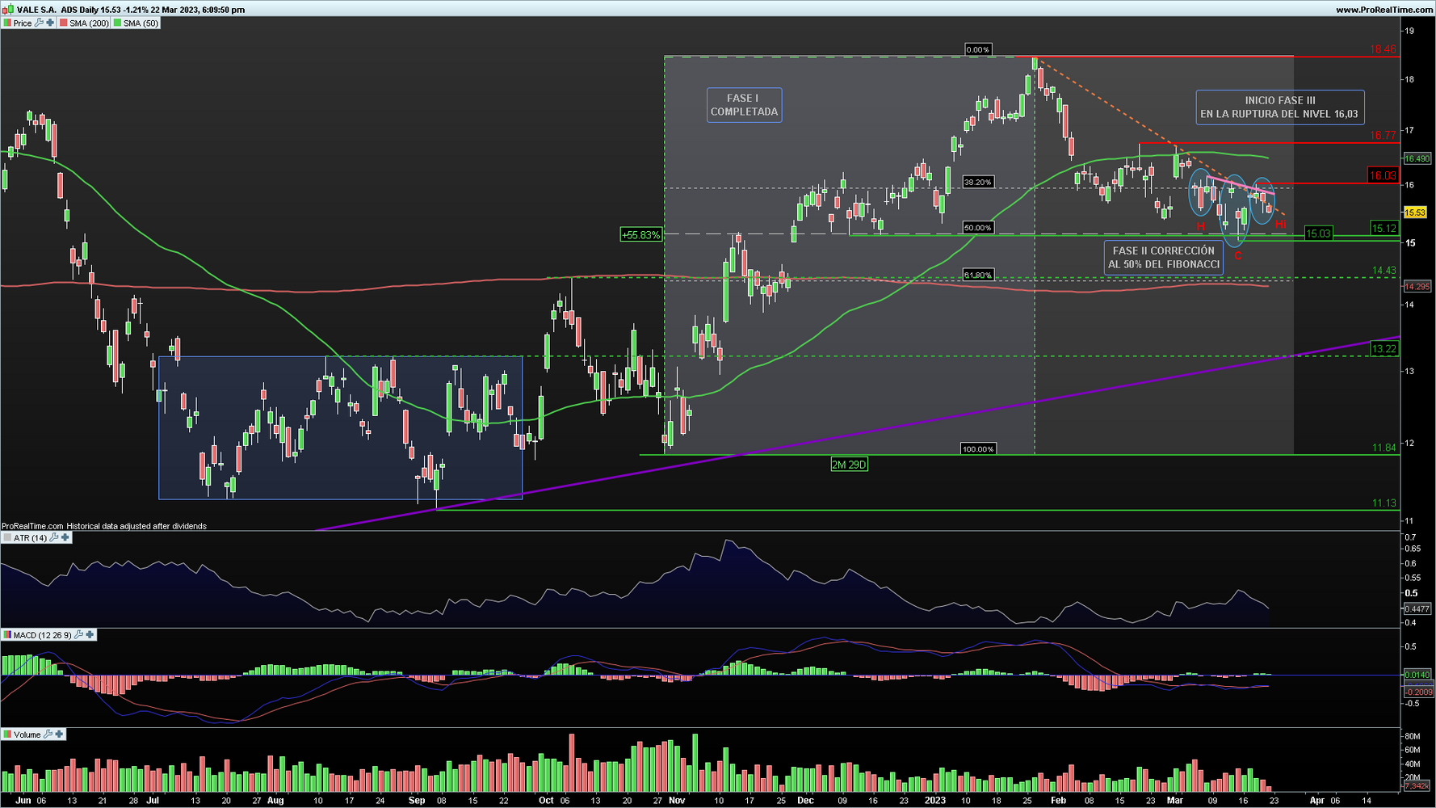Screen dimensions: 1436x808
Task: Click the historical data adjusted after dividends note
Action: [136, 526]
